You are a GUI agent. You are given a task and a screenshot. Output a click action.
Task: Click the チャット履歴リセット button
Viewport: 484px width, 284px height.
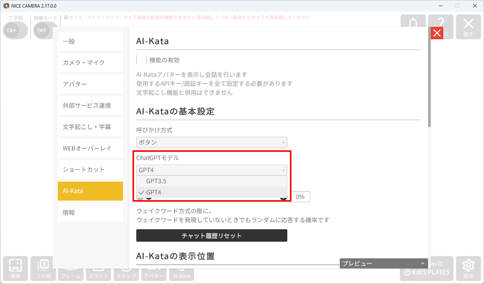coord(211,236)
